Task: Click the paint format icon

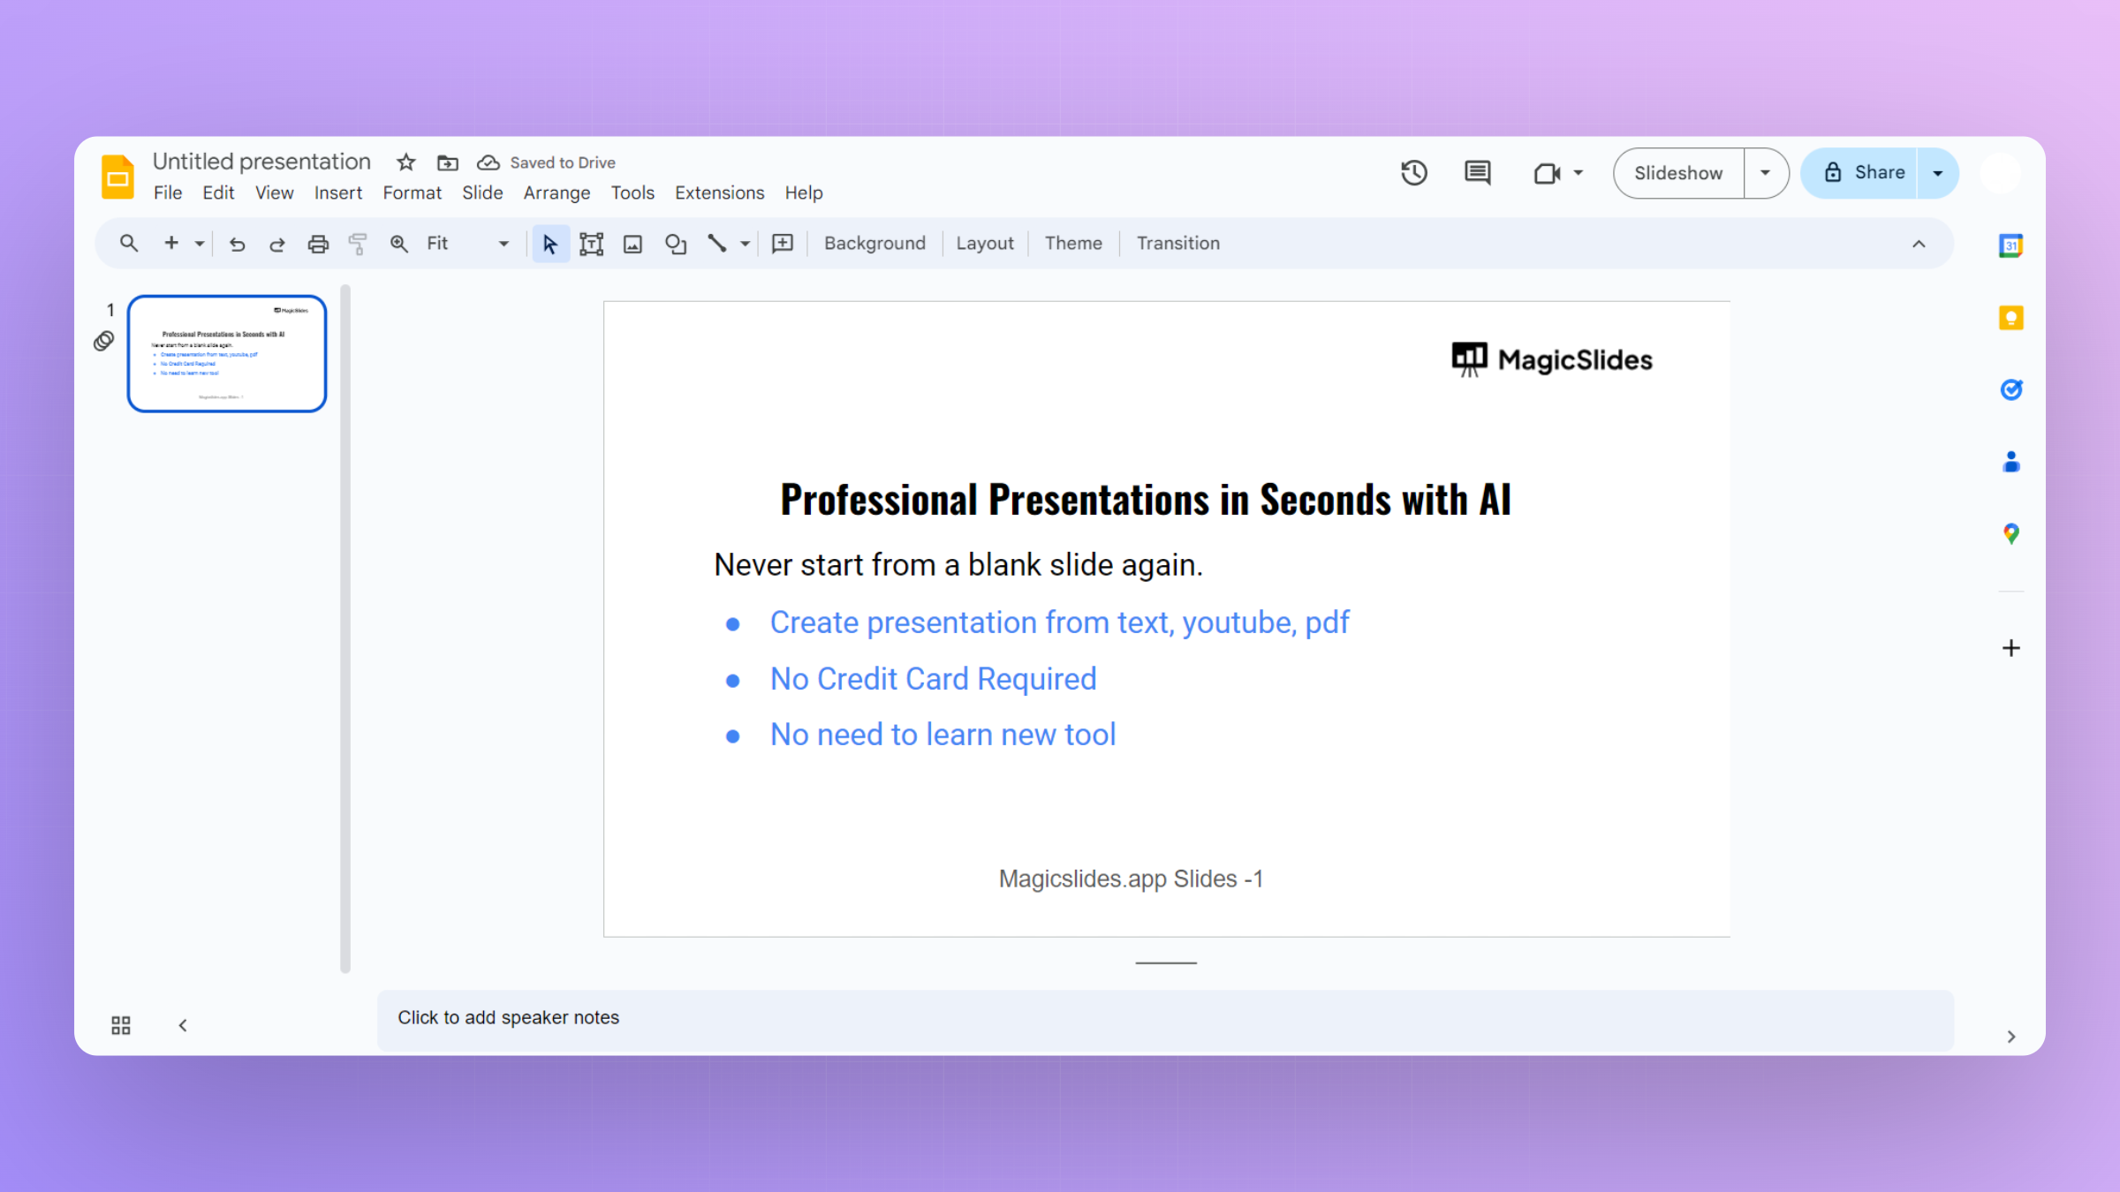Action: pyautogui.click(x=358, y=244)
